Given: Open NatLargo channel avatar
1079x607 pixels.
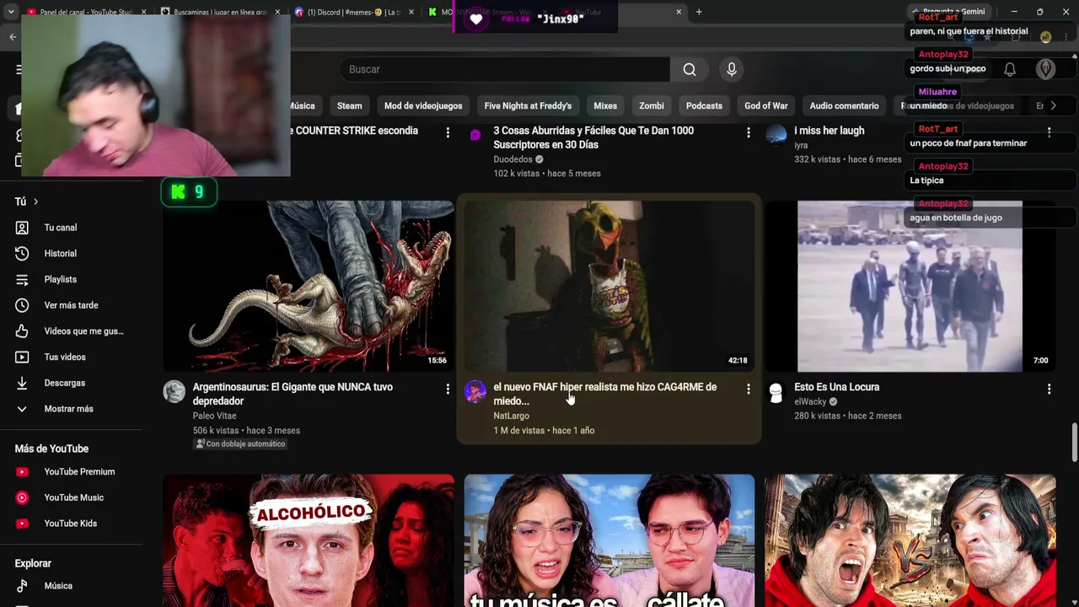Looking at the screenshot, I should pos(475,391).
